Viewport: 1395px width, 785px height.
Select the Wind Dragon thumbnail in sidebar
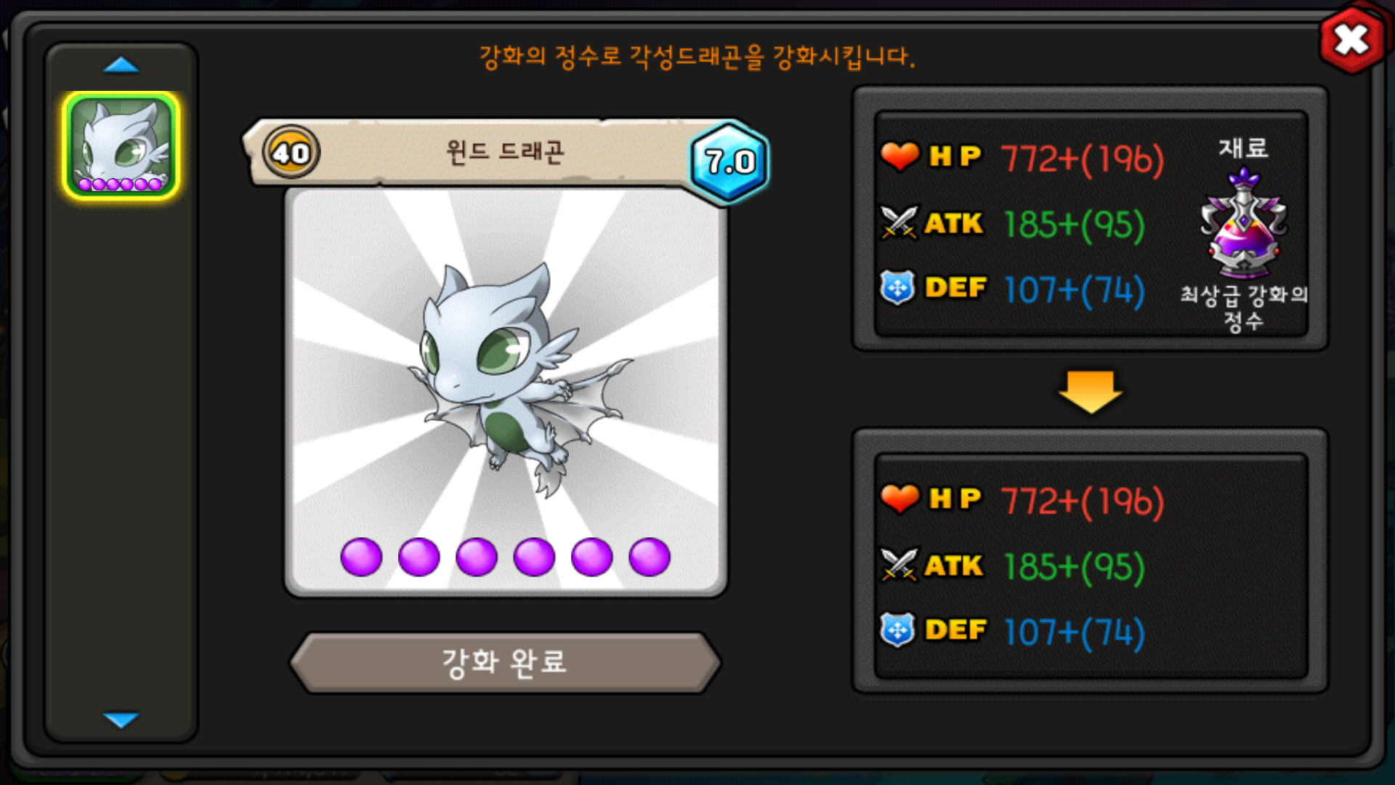click(121, 145)
